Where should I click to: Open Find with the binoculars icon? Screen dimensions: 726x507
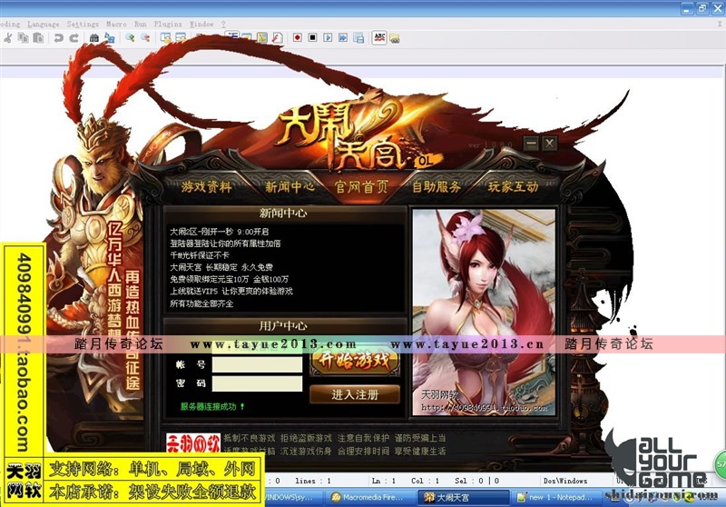(94, 37)
